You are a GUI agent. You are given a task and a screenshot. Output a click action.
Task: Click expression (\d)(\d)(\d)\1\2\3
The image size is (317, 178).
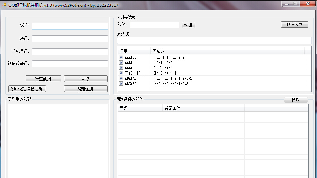(171, 84)
